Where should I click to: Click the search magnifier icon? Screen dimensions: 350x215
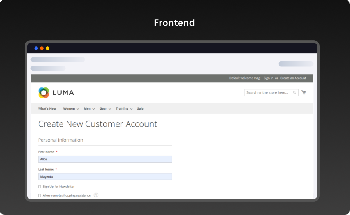[295, 93]
